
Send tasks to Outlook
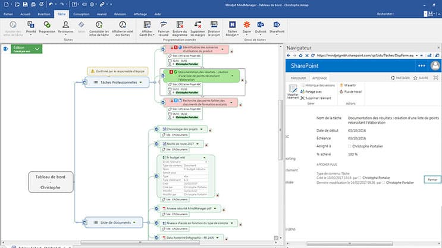point(261,28)
